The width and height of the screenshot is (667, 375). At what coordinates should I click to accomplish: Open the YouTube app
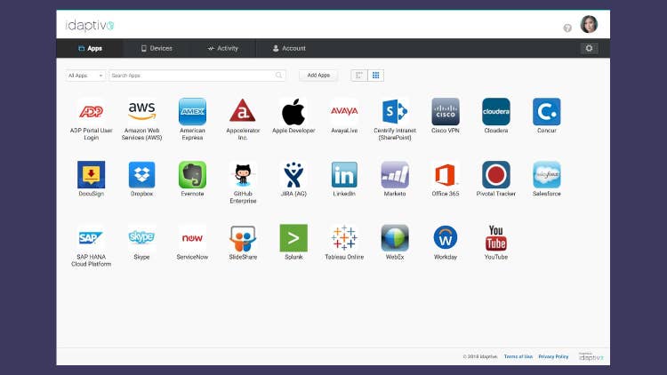496,238
